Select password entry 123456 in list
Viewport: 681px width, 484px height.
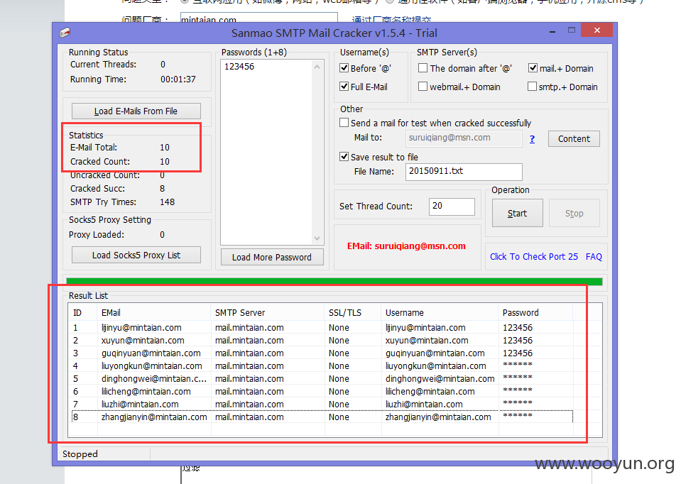pyautogui.click(x=239, y=67)
